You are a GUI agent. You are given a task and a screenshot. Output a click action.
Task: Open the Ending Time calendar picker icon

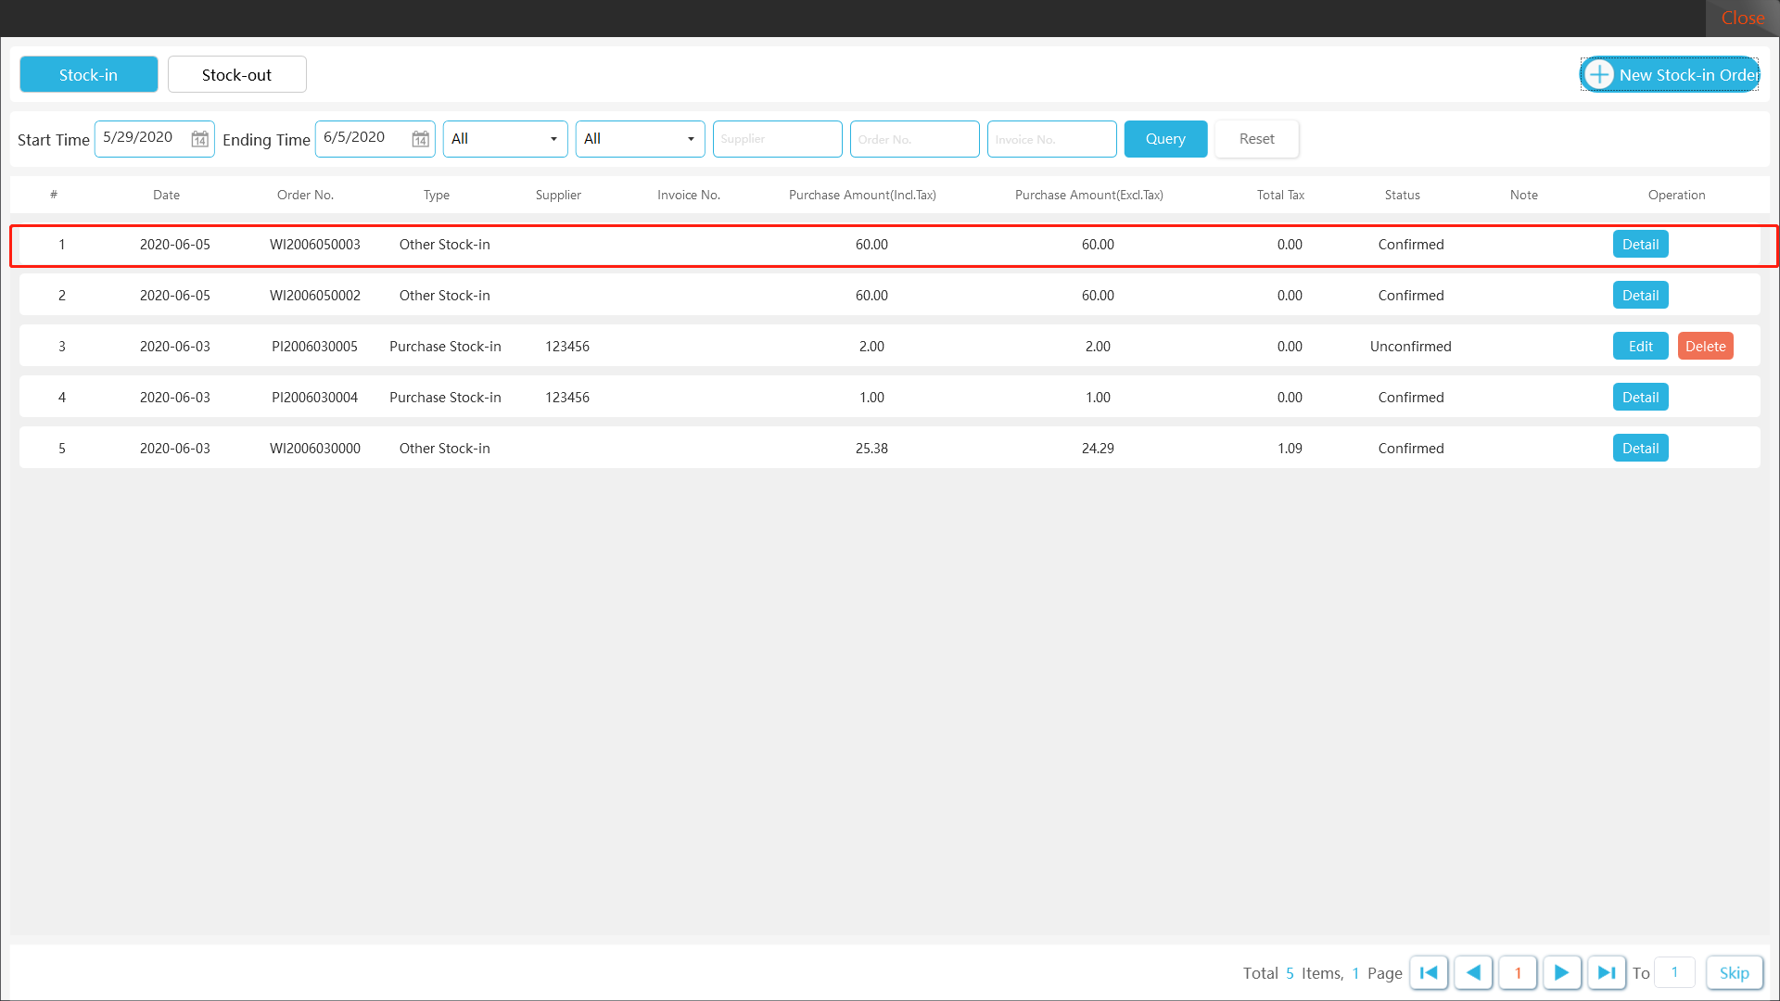[420, 139]
